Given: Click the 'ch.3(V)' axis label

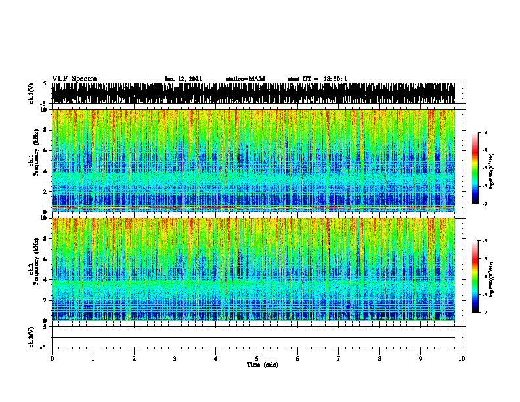Looking at the screenshot, I should point(31,337).
